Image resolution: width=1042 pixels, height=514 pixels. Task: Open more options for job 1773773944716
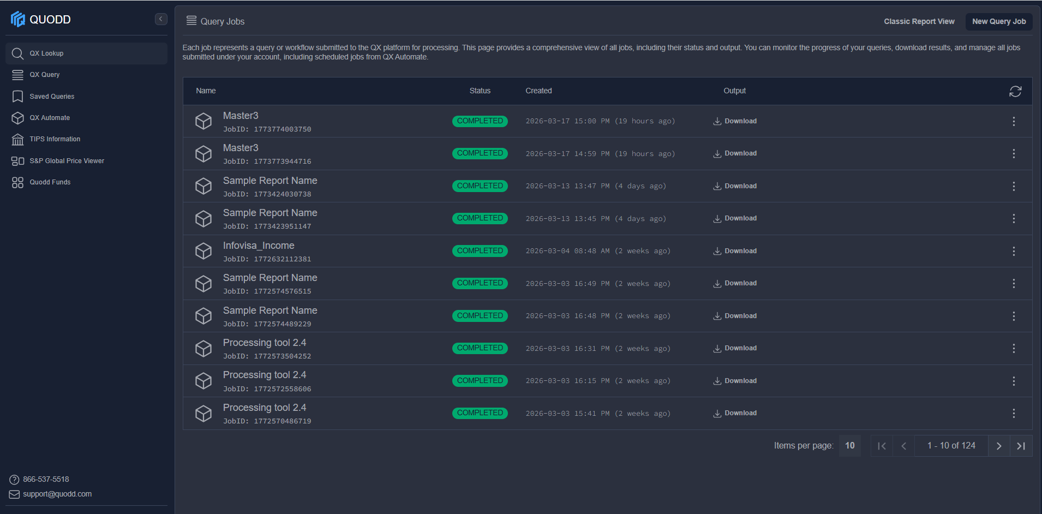pyautogui.click(x=1014, y=153)
